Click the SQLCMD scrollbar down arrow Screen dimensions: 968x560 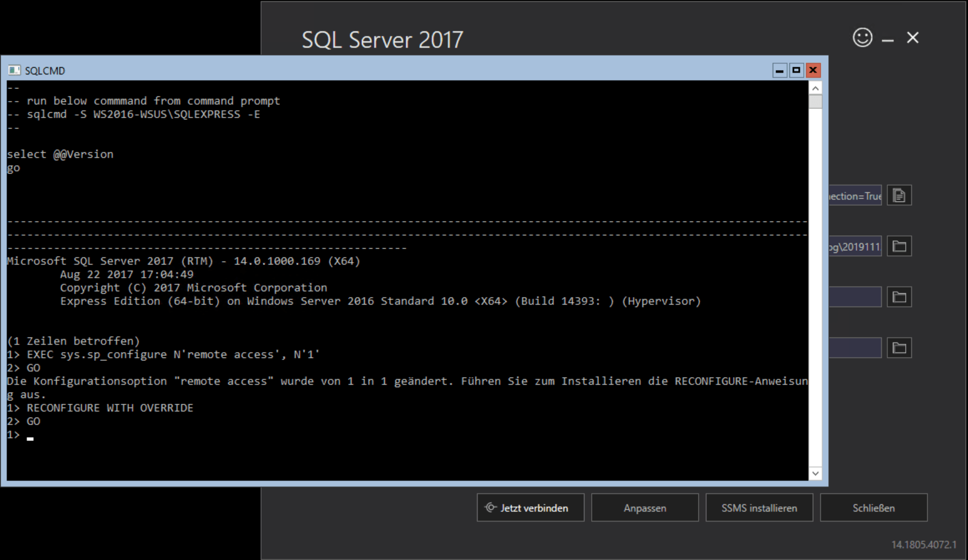click(x=815, y=474)
